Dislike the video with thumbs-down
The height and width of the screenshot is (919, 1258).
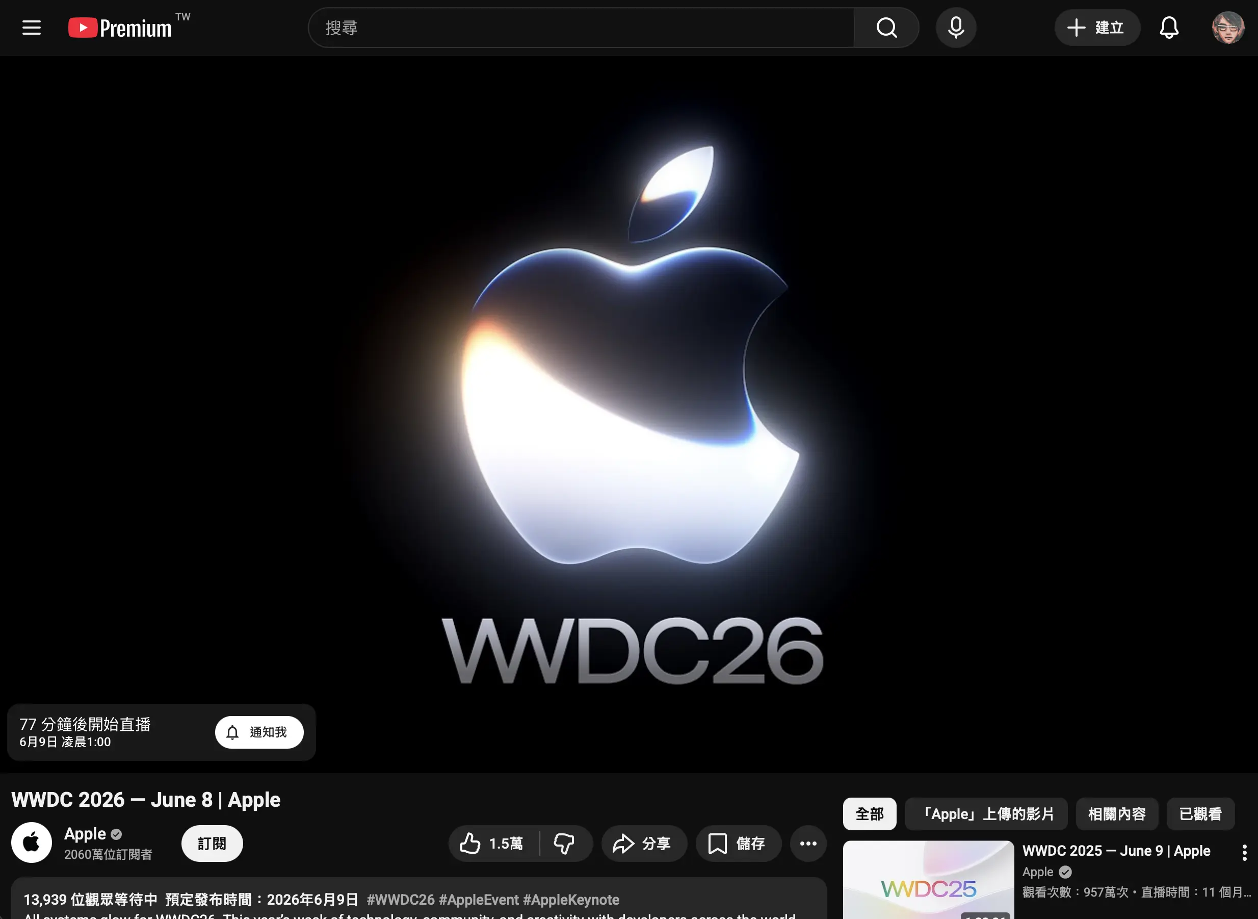[565, 844]
